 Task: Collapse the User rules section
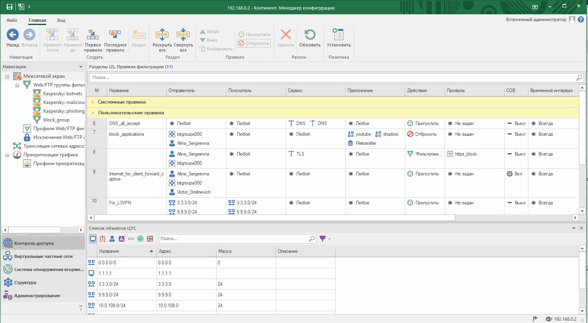pos(93,113)
